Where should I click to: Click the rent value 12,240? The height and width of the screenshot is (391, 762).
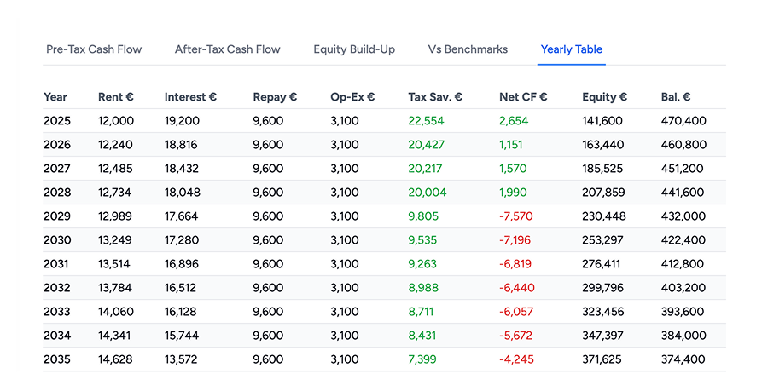pos(115,145)
